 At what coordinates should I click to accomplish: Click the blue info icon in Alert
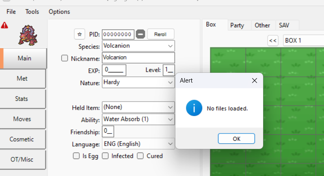194,108
